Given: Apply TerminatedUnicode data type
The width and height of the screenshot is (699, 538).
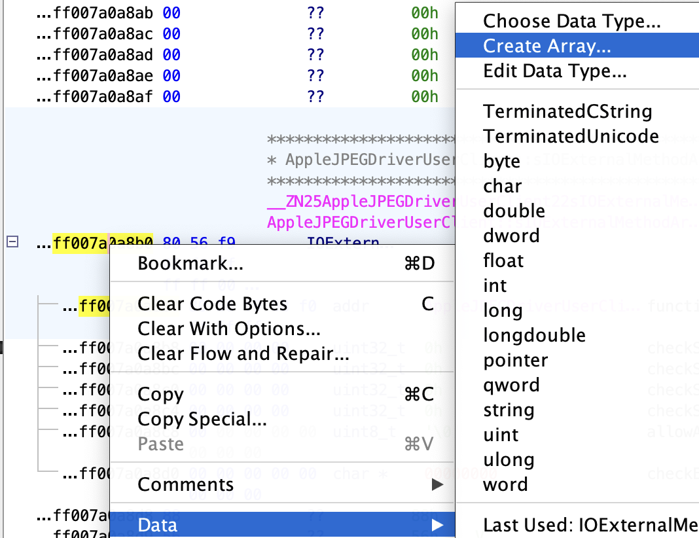Looking at the screenshot, I should click(x=571, y=137).
